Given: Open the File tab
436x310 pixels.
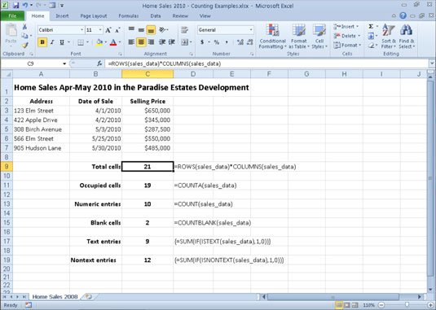Looking at the screenshot, I should point(12,16).
